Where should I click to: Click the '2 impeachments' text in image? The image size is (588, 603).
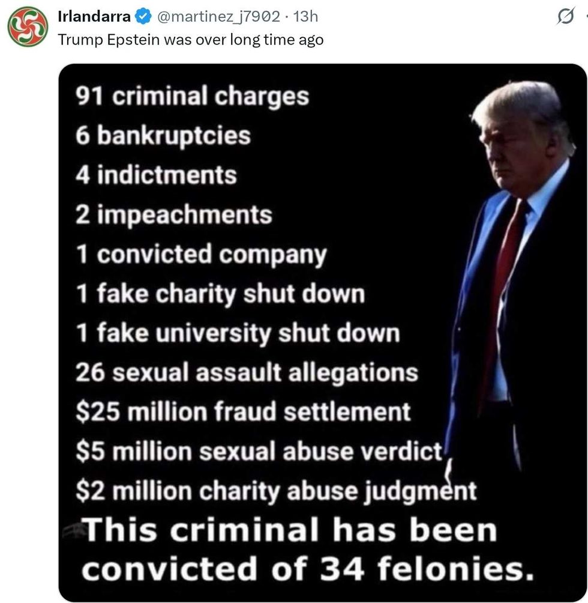tap(174, 215)
